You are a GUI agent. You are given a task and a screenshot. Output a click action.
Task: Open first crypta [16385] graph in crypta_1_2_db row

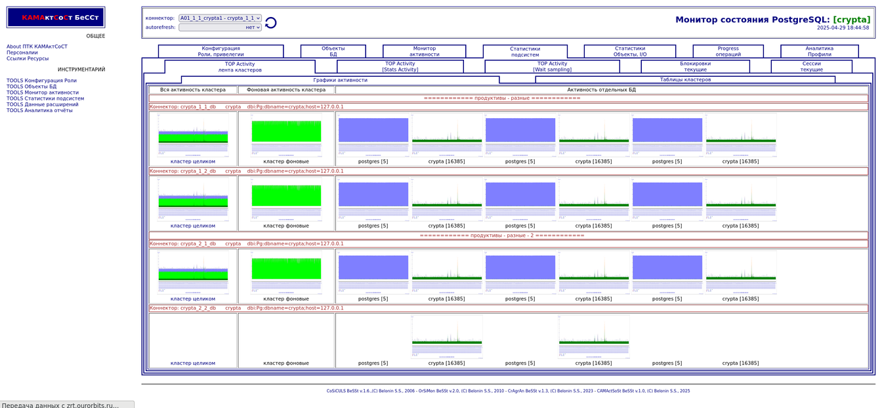point(446,199)
